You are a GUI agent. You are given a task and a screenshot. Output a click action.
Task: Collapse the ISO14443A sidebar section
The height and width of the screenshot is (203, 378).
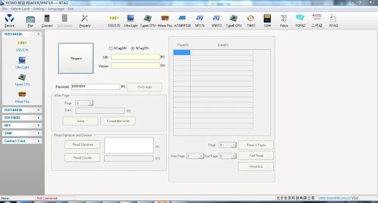pos(39,34)
